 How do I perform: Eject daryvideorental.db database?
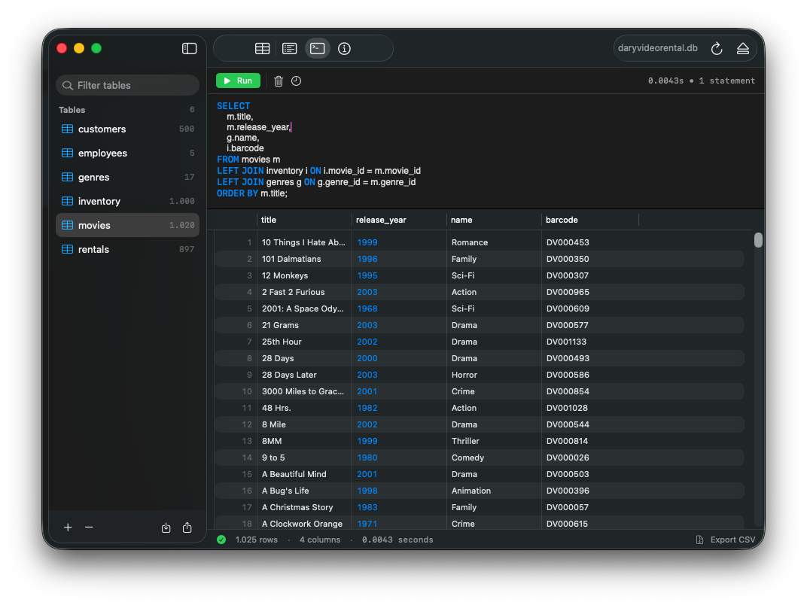pyautogui.click(x=743, y=48)
